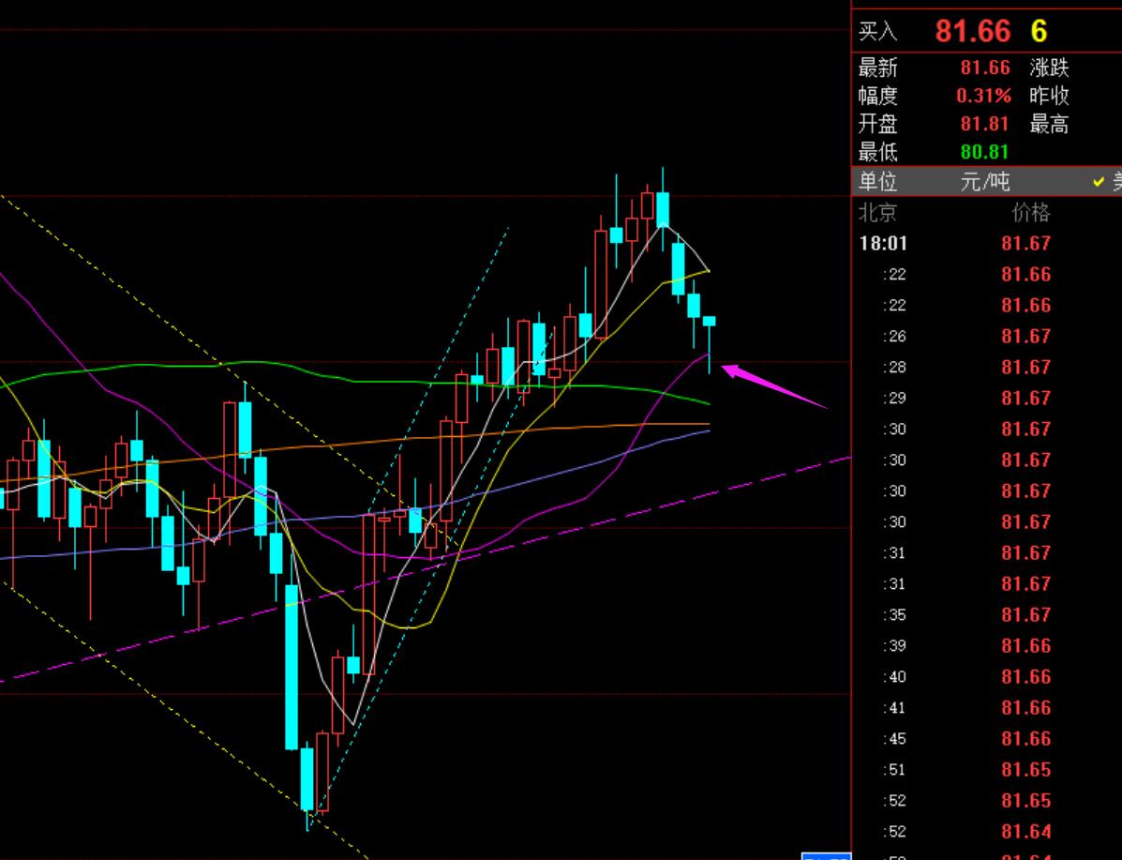This screenshot has height=860, width=1122.
Task: Select the :29 tick row
Action: coord(987,399)
